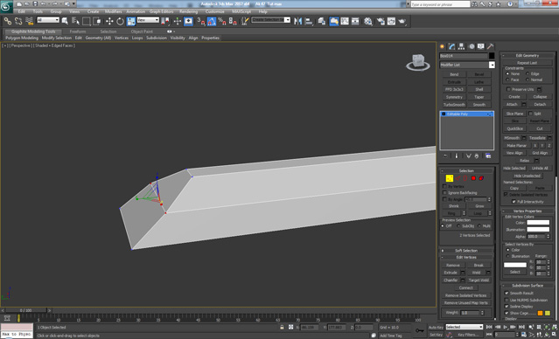Click Configure Modifier Sets icon below stack
This screenshot has width=559, height=339.
click(488, 156)
